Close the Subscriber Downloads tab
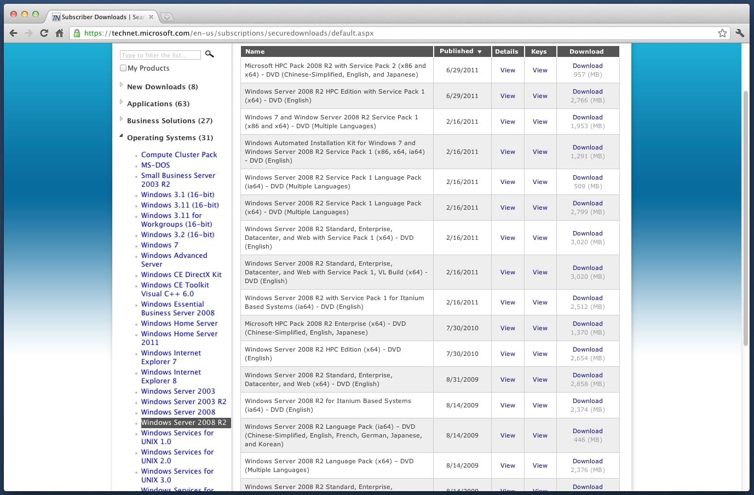 click(151, 17)
